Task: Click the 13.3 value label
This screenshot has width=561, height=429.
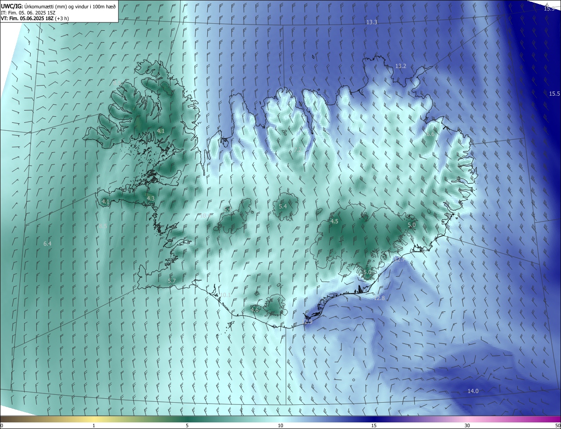Action: pos(372,22)
